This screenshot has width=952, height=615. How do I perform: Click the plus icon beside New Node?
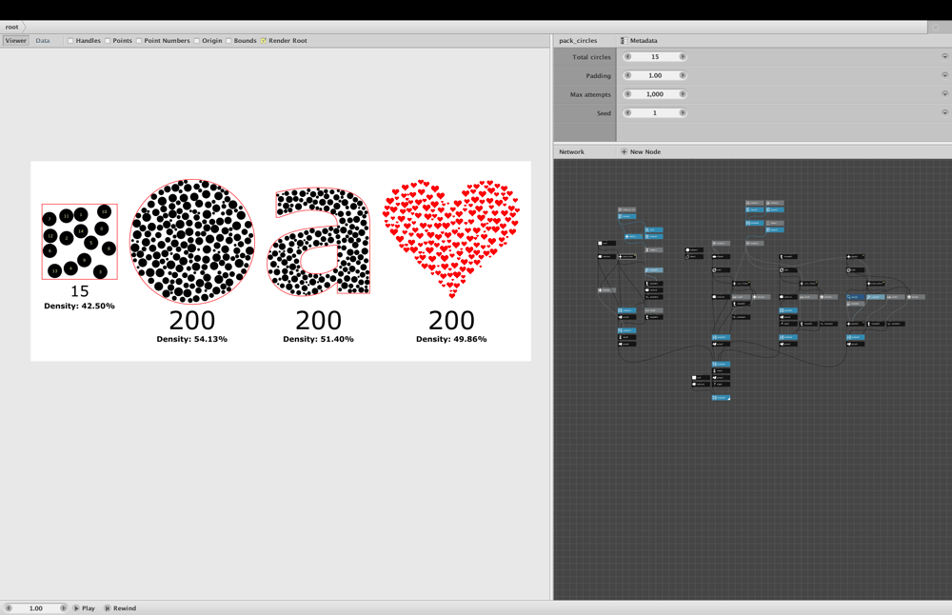pos(624,151)
